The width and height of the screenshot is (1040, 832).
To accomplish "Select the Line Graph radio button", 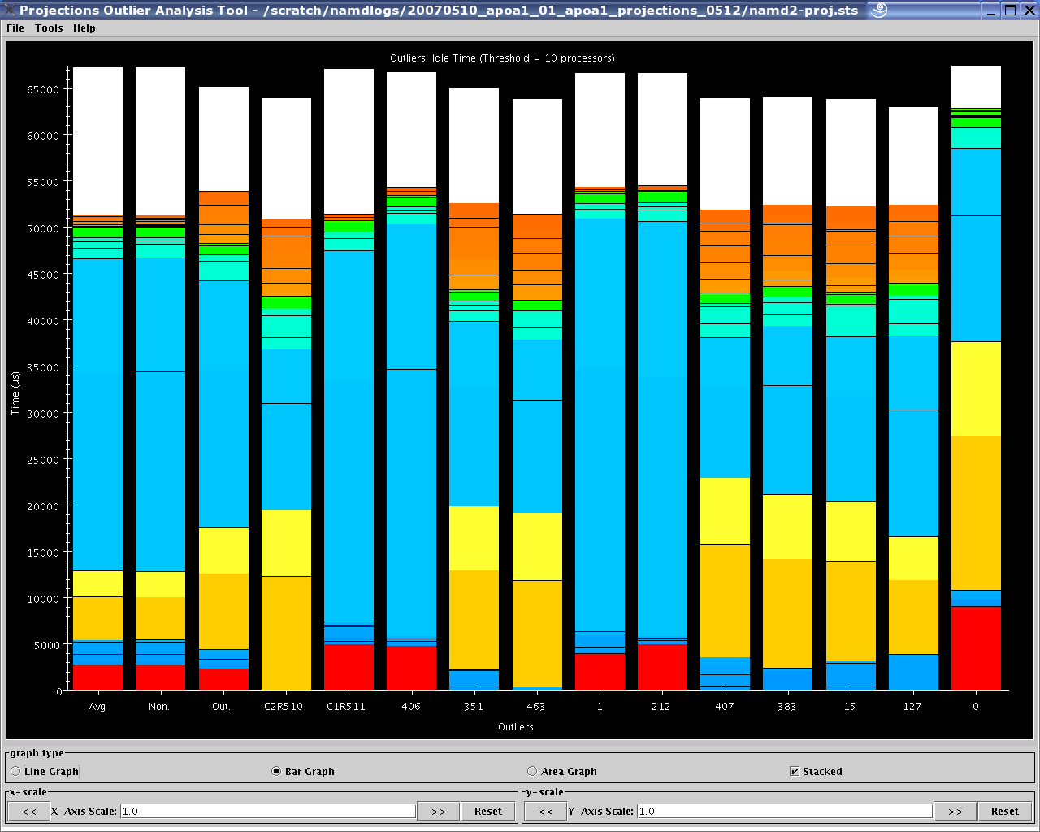I will (16, 771).
